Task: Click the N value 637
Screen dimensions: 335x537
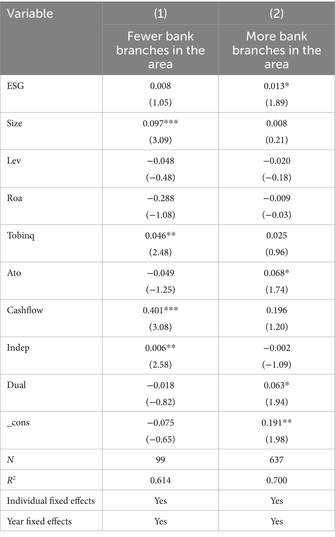Action: coord(277,460)
